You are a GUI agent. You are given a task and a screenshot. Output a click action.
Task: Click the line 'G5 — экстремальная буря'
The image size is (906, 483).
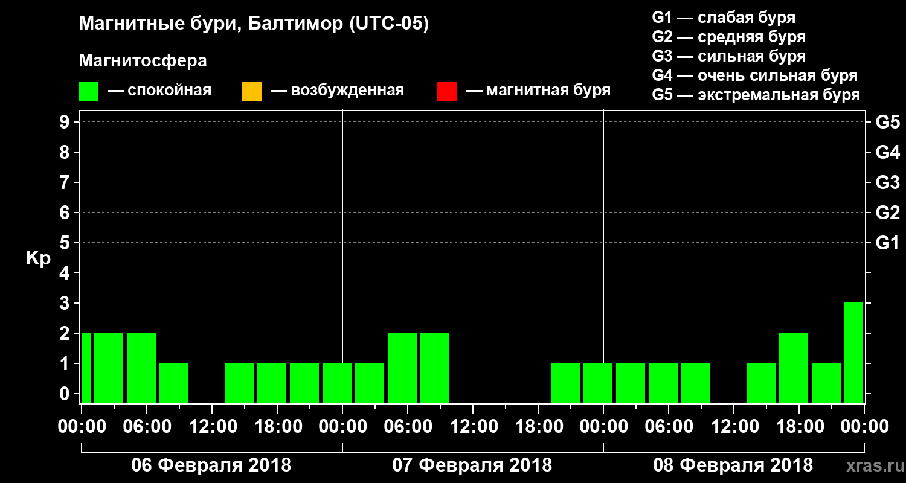click(x=756, y=95)
